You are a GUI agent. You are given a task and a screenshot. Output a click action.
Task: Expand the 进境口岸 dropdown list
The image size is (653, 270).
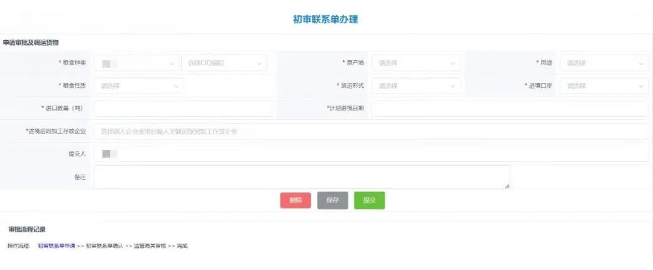pyautogui.click(x=597, y=86)
